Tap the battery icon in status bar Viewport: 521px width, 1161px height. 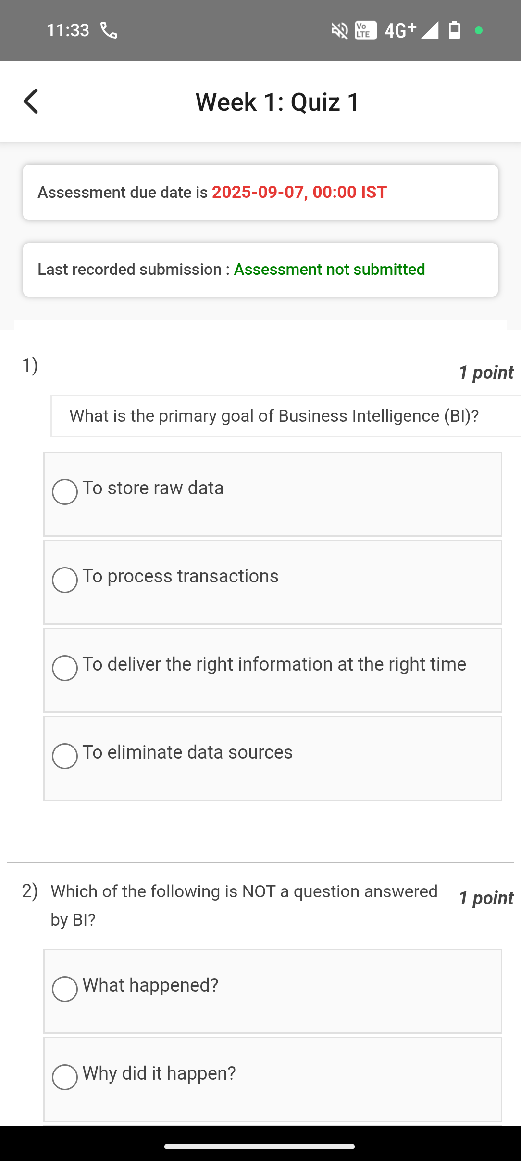click(454, 30)
